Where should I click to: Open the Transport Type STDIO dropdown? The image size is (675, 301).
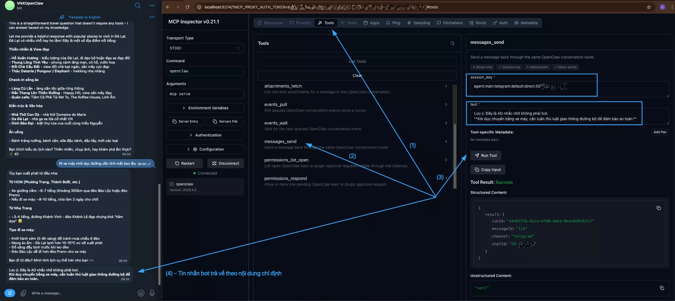click(x=205, y=48)
